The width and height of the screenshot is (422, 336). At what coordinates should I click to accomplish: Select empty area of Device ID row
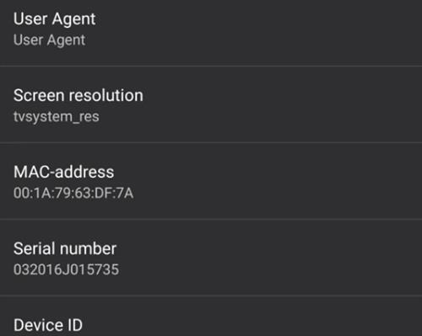click(x=253, y=316)
